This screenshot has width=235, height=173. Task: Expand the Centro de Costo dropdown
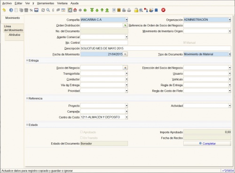[126, 117]
